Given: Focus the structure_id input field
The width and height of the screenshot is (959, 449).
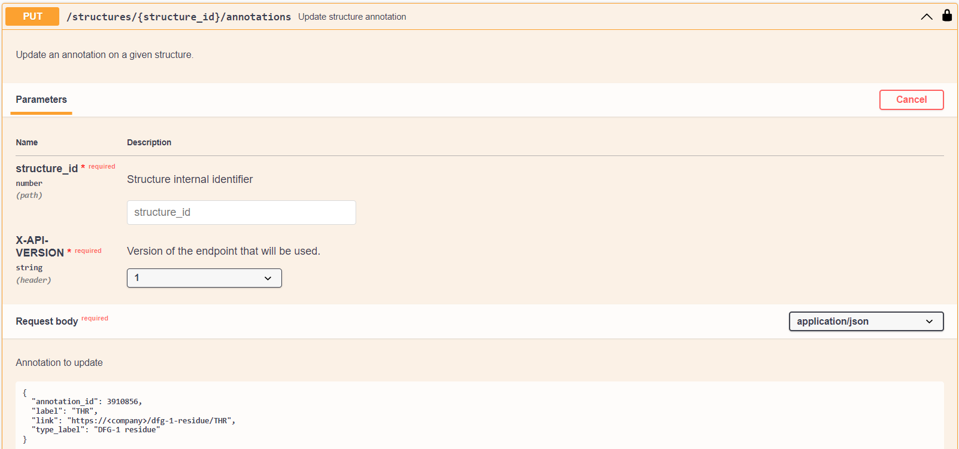Looking at the screenshot, I should [241, 212].
